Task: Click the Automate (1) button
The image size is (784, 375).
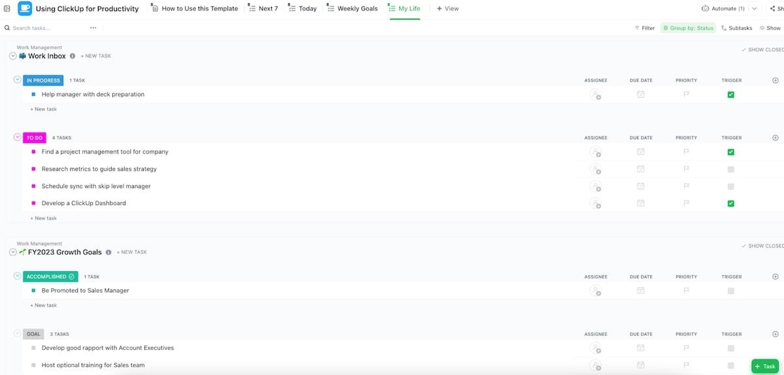Action: tap(723, 8)
